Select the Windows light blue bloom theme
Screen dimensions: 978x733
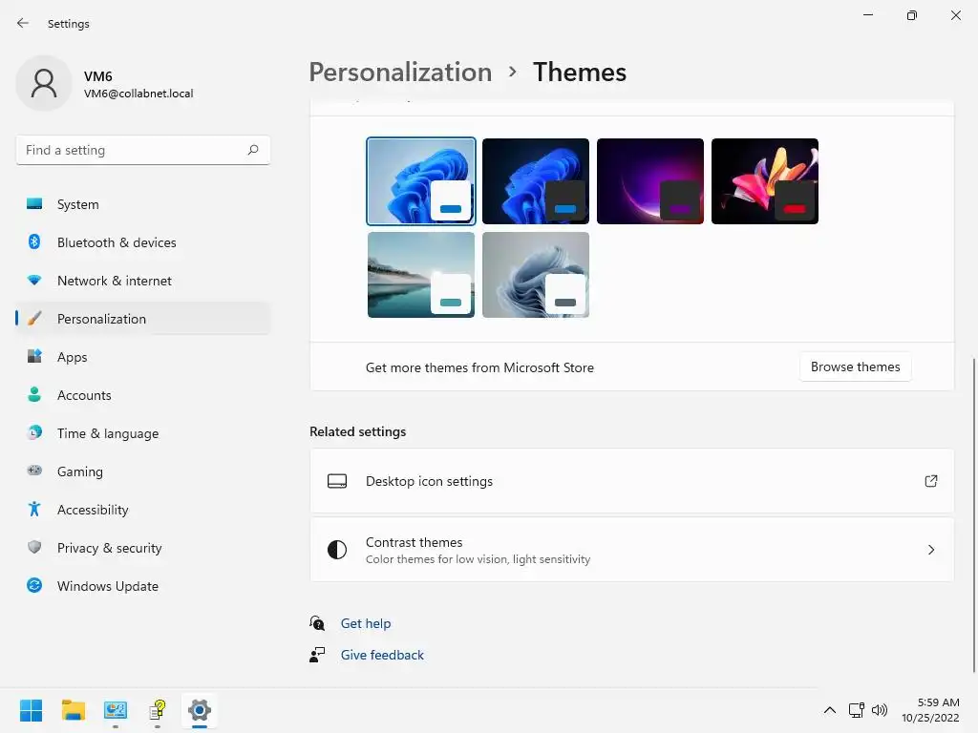pos(421,181)
